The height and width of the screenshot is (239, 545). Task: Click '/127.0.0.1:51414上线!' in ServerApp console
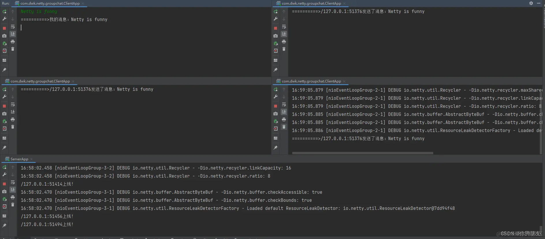pyautogui.click(x=47, y=184)
